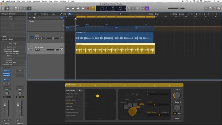222x125 pixels.
Task: Click the horizontal auto zoom button
Action: [x=200, y=14]
